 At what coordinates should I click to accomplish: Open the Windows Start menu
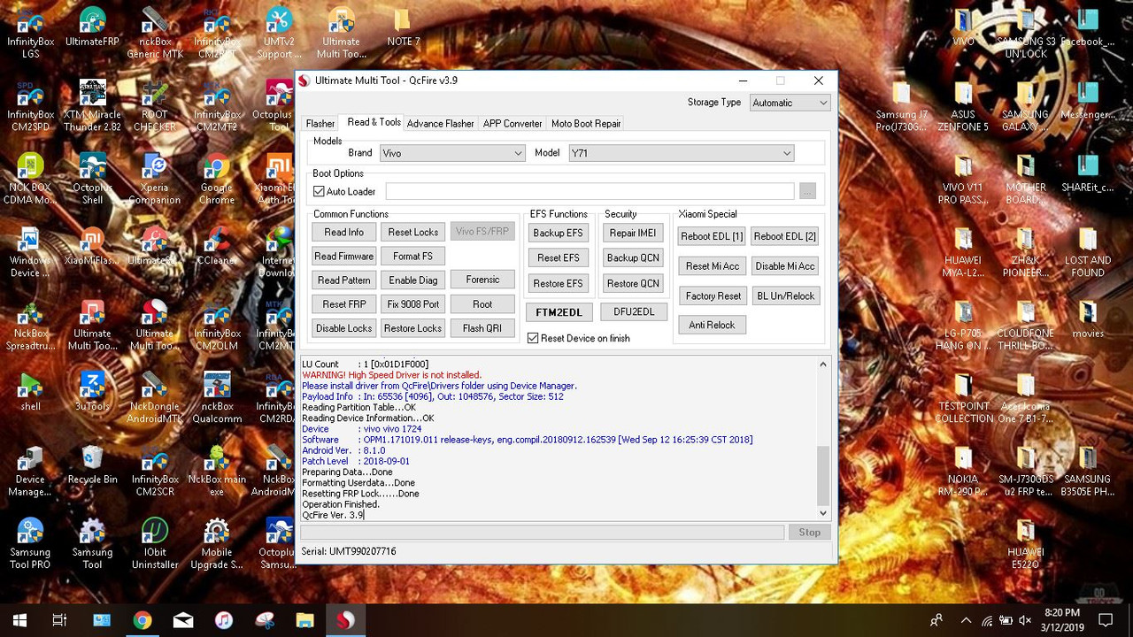click(19, 620)
